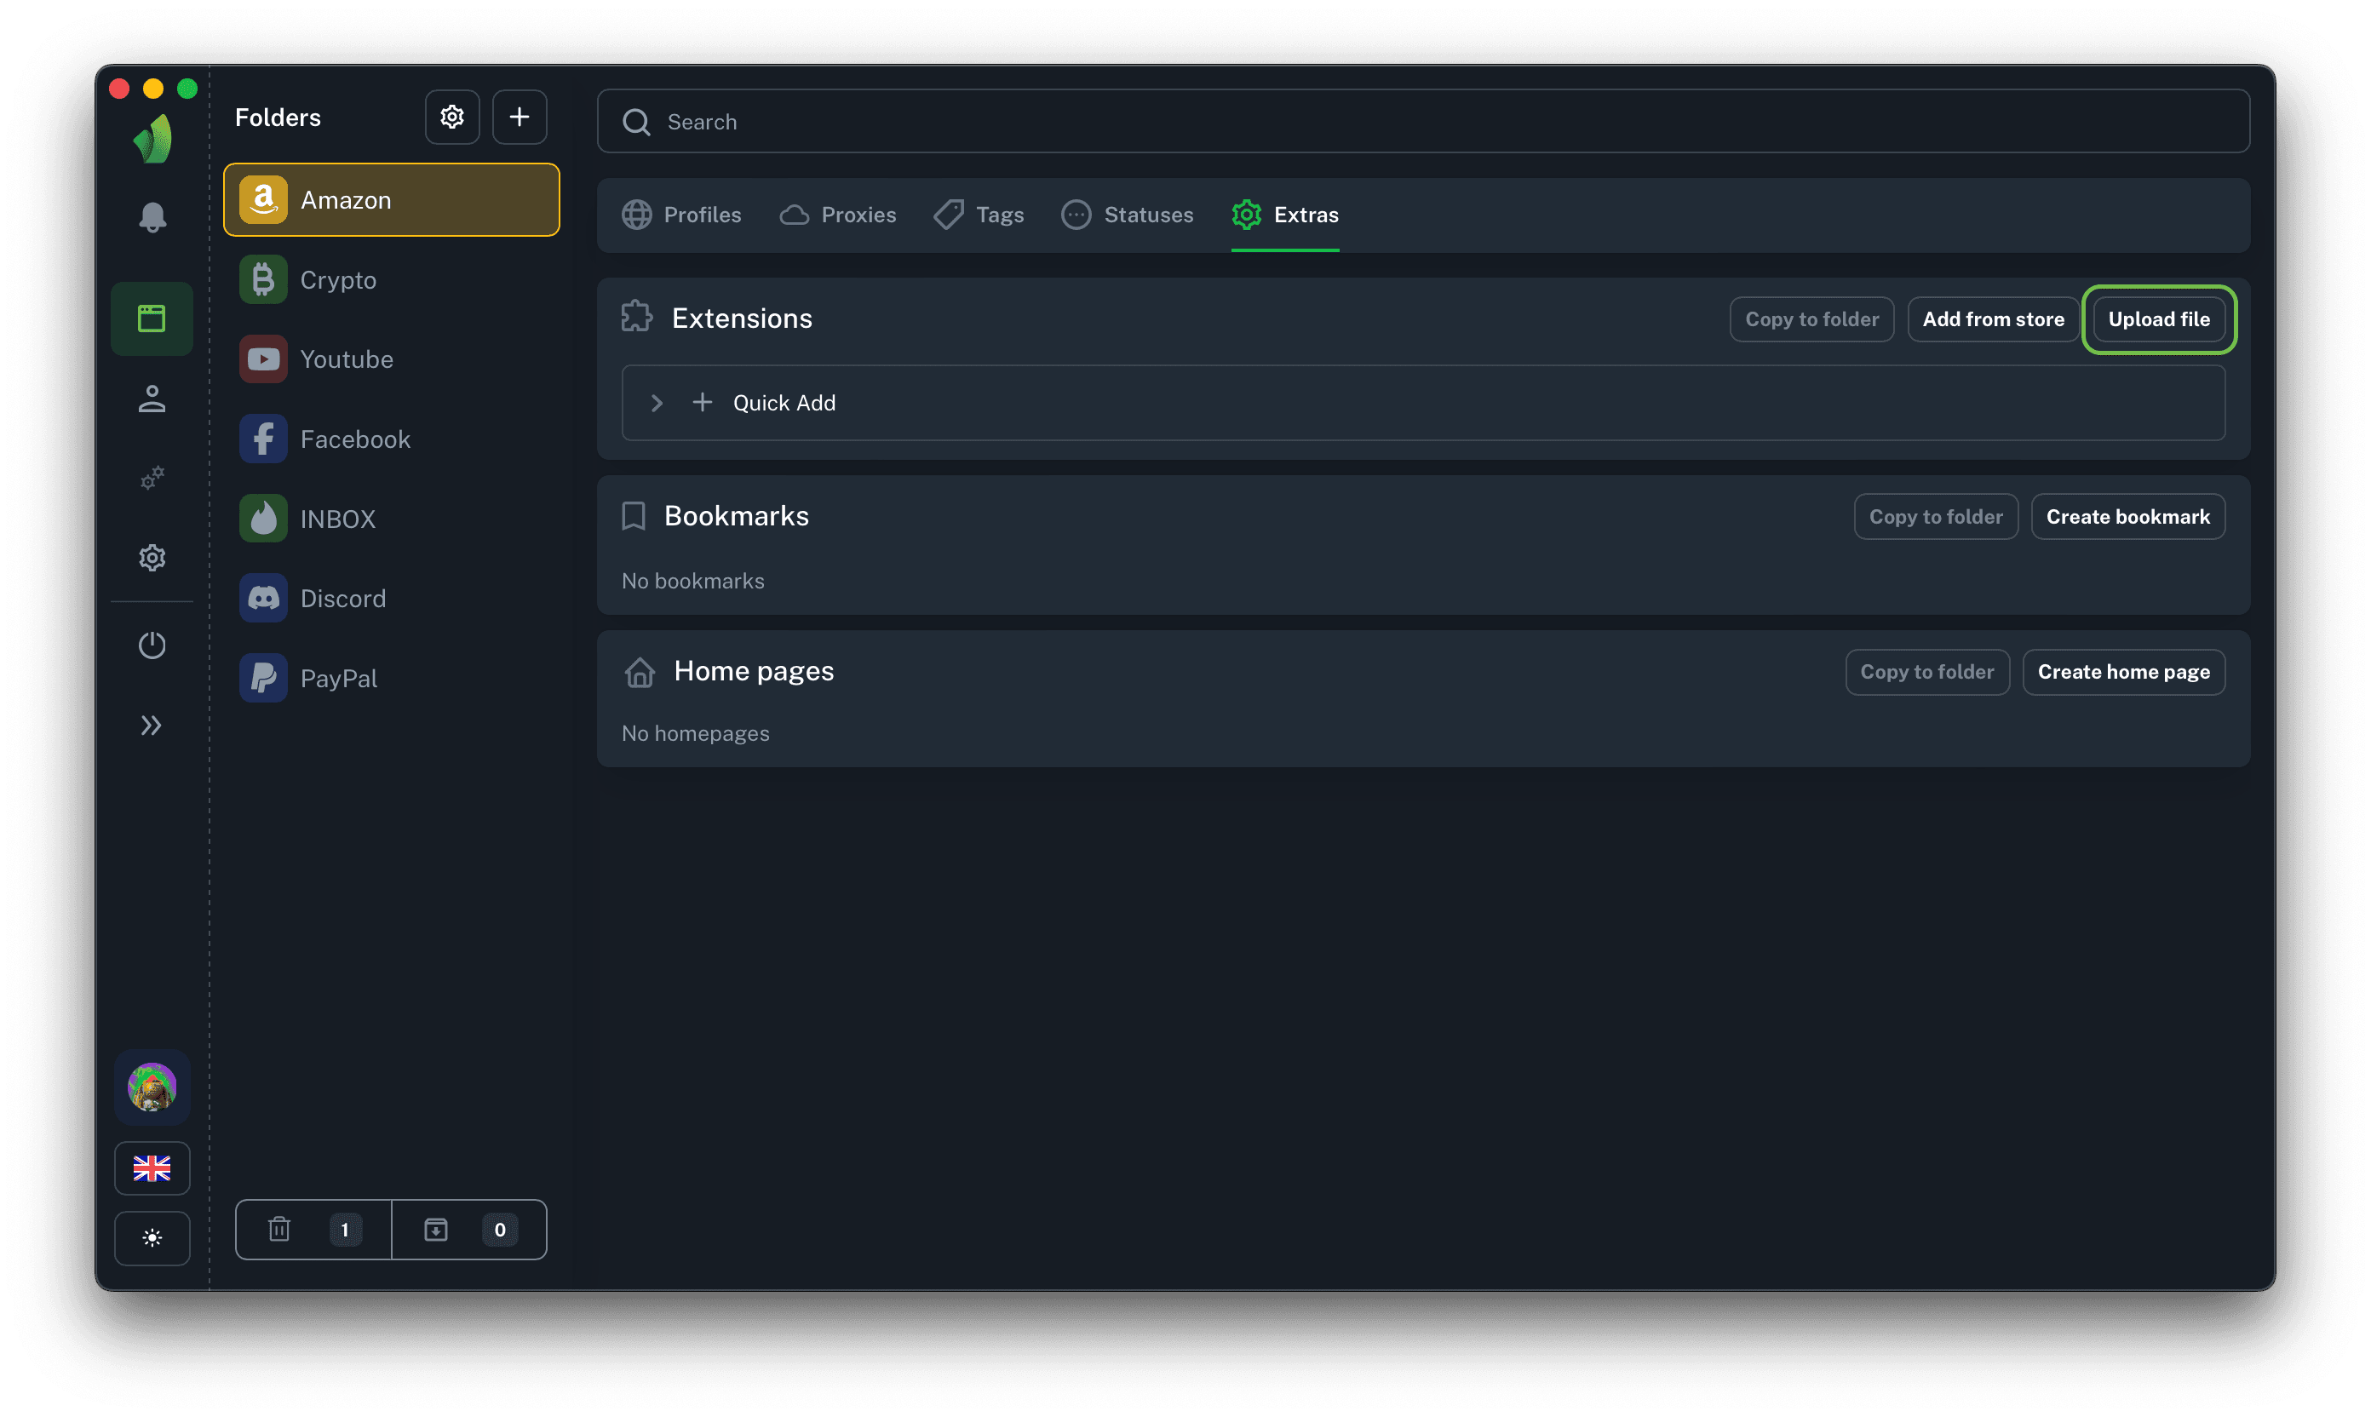Toggle light/dark theme sun button
2371x1417 pixels.
152,1238
